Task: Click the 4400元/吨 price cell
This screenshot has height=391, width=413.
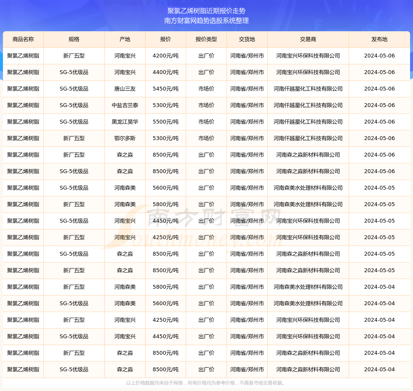Action: point(165,72)
